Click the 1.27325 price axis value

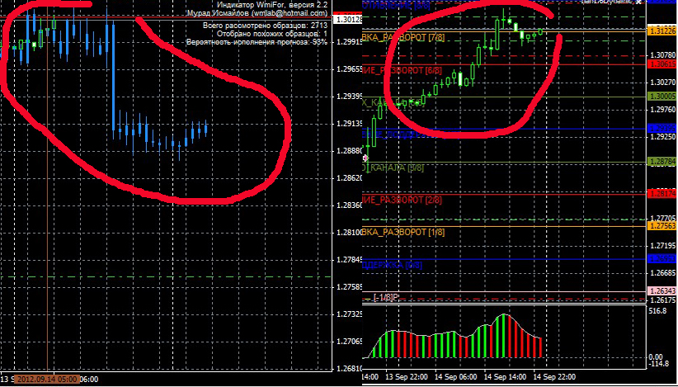click(350, 314)
